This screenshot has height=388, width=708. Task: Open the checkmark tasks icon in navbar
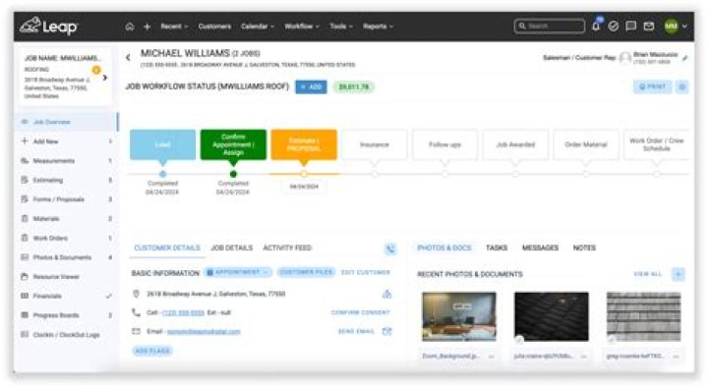click(614, 27)
